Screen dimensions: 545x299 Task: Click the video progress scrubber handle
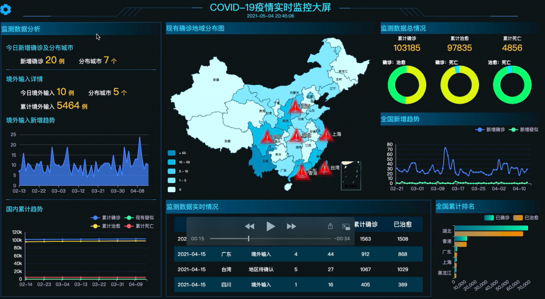pos(249,238)
